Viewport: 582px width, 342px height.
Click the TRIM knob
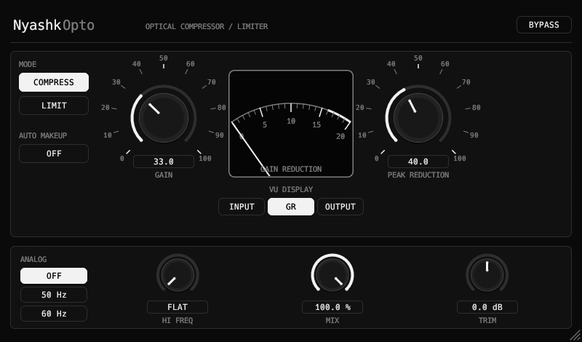pyautogui.click(x=487, y=275)
